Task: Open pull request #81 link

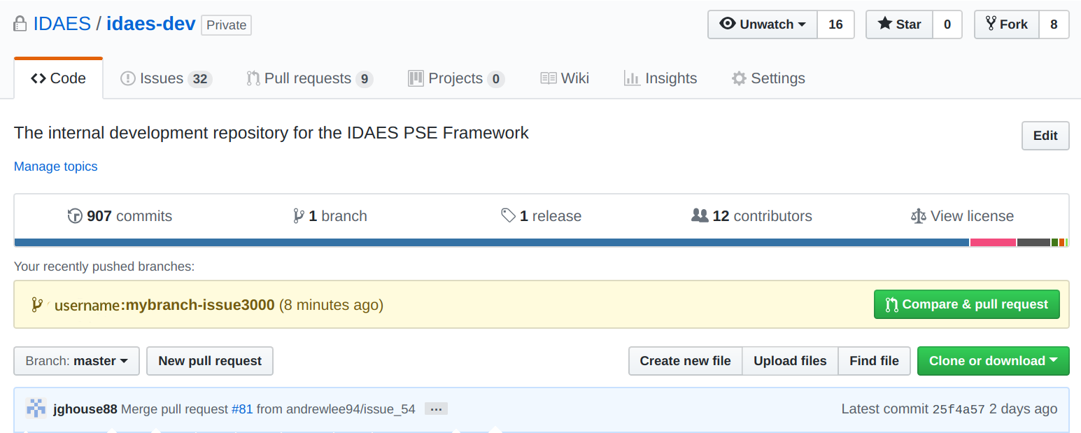Action: click(x=242, y=409)
